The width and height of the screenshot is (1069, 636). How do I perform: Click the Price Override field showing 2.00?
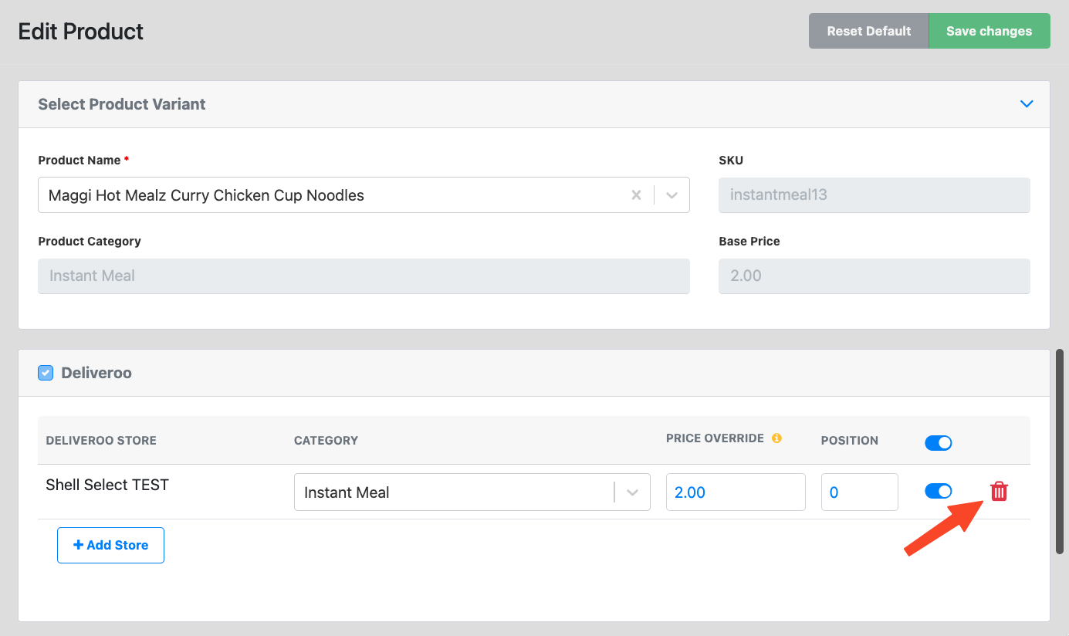click(x=736, y=492)
